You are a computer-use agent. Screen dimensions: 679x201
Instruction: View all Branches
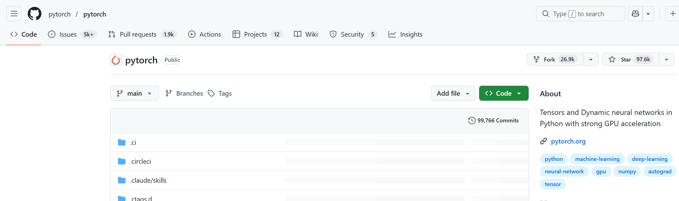(184, 93)
